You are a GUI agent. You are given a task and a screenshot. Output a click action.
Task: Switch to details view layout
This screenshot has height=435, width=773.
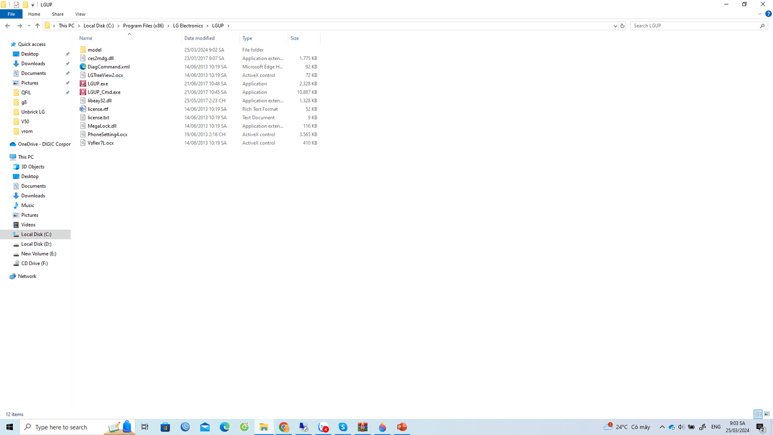(758, 414)
